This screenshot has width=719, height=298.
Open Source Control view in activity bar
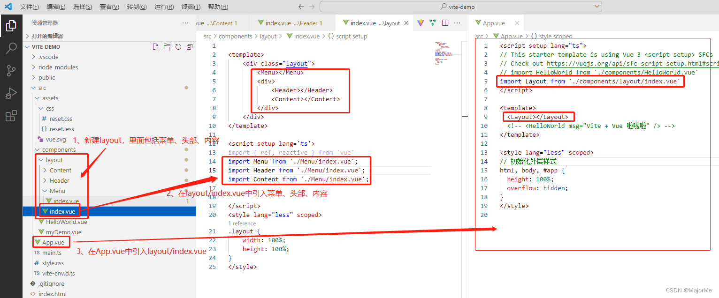pos(11,71)
